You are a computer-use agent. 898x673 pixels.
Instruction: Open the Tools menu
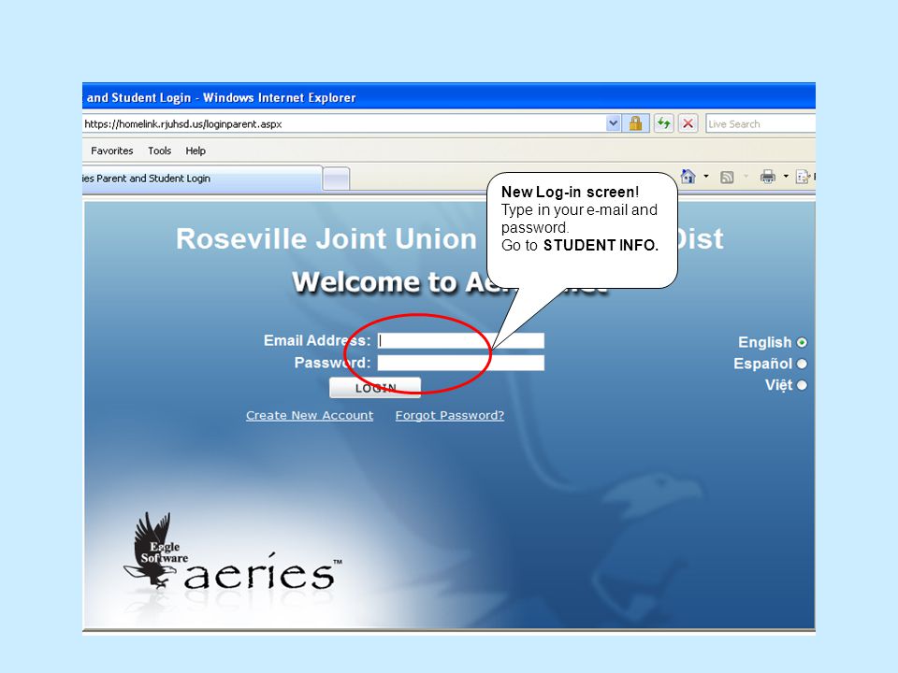point(159,150)
